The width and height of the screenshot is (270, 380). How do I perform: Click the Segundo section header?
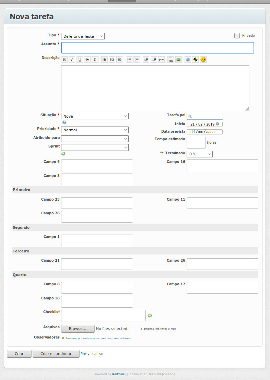[135, 227]
